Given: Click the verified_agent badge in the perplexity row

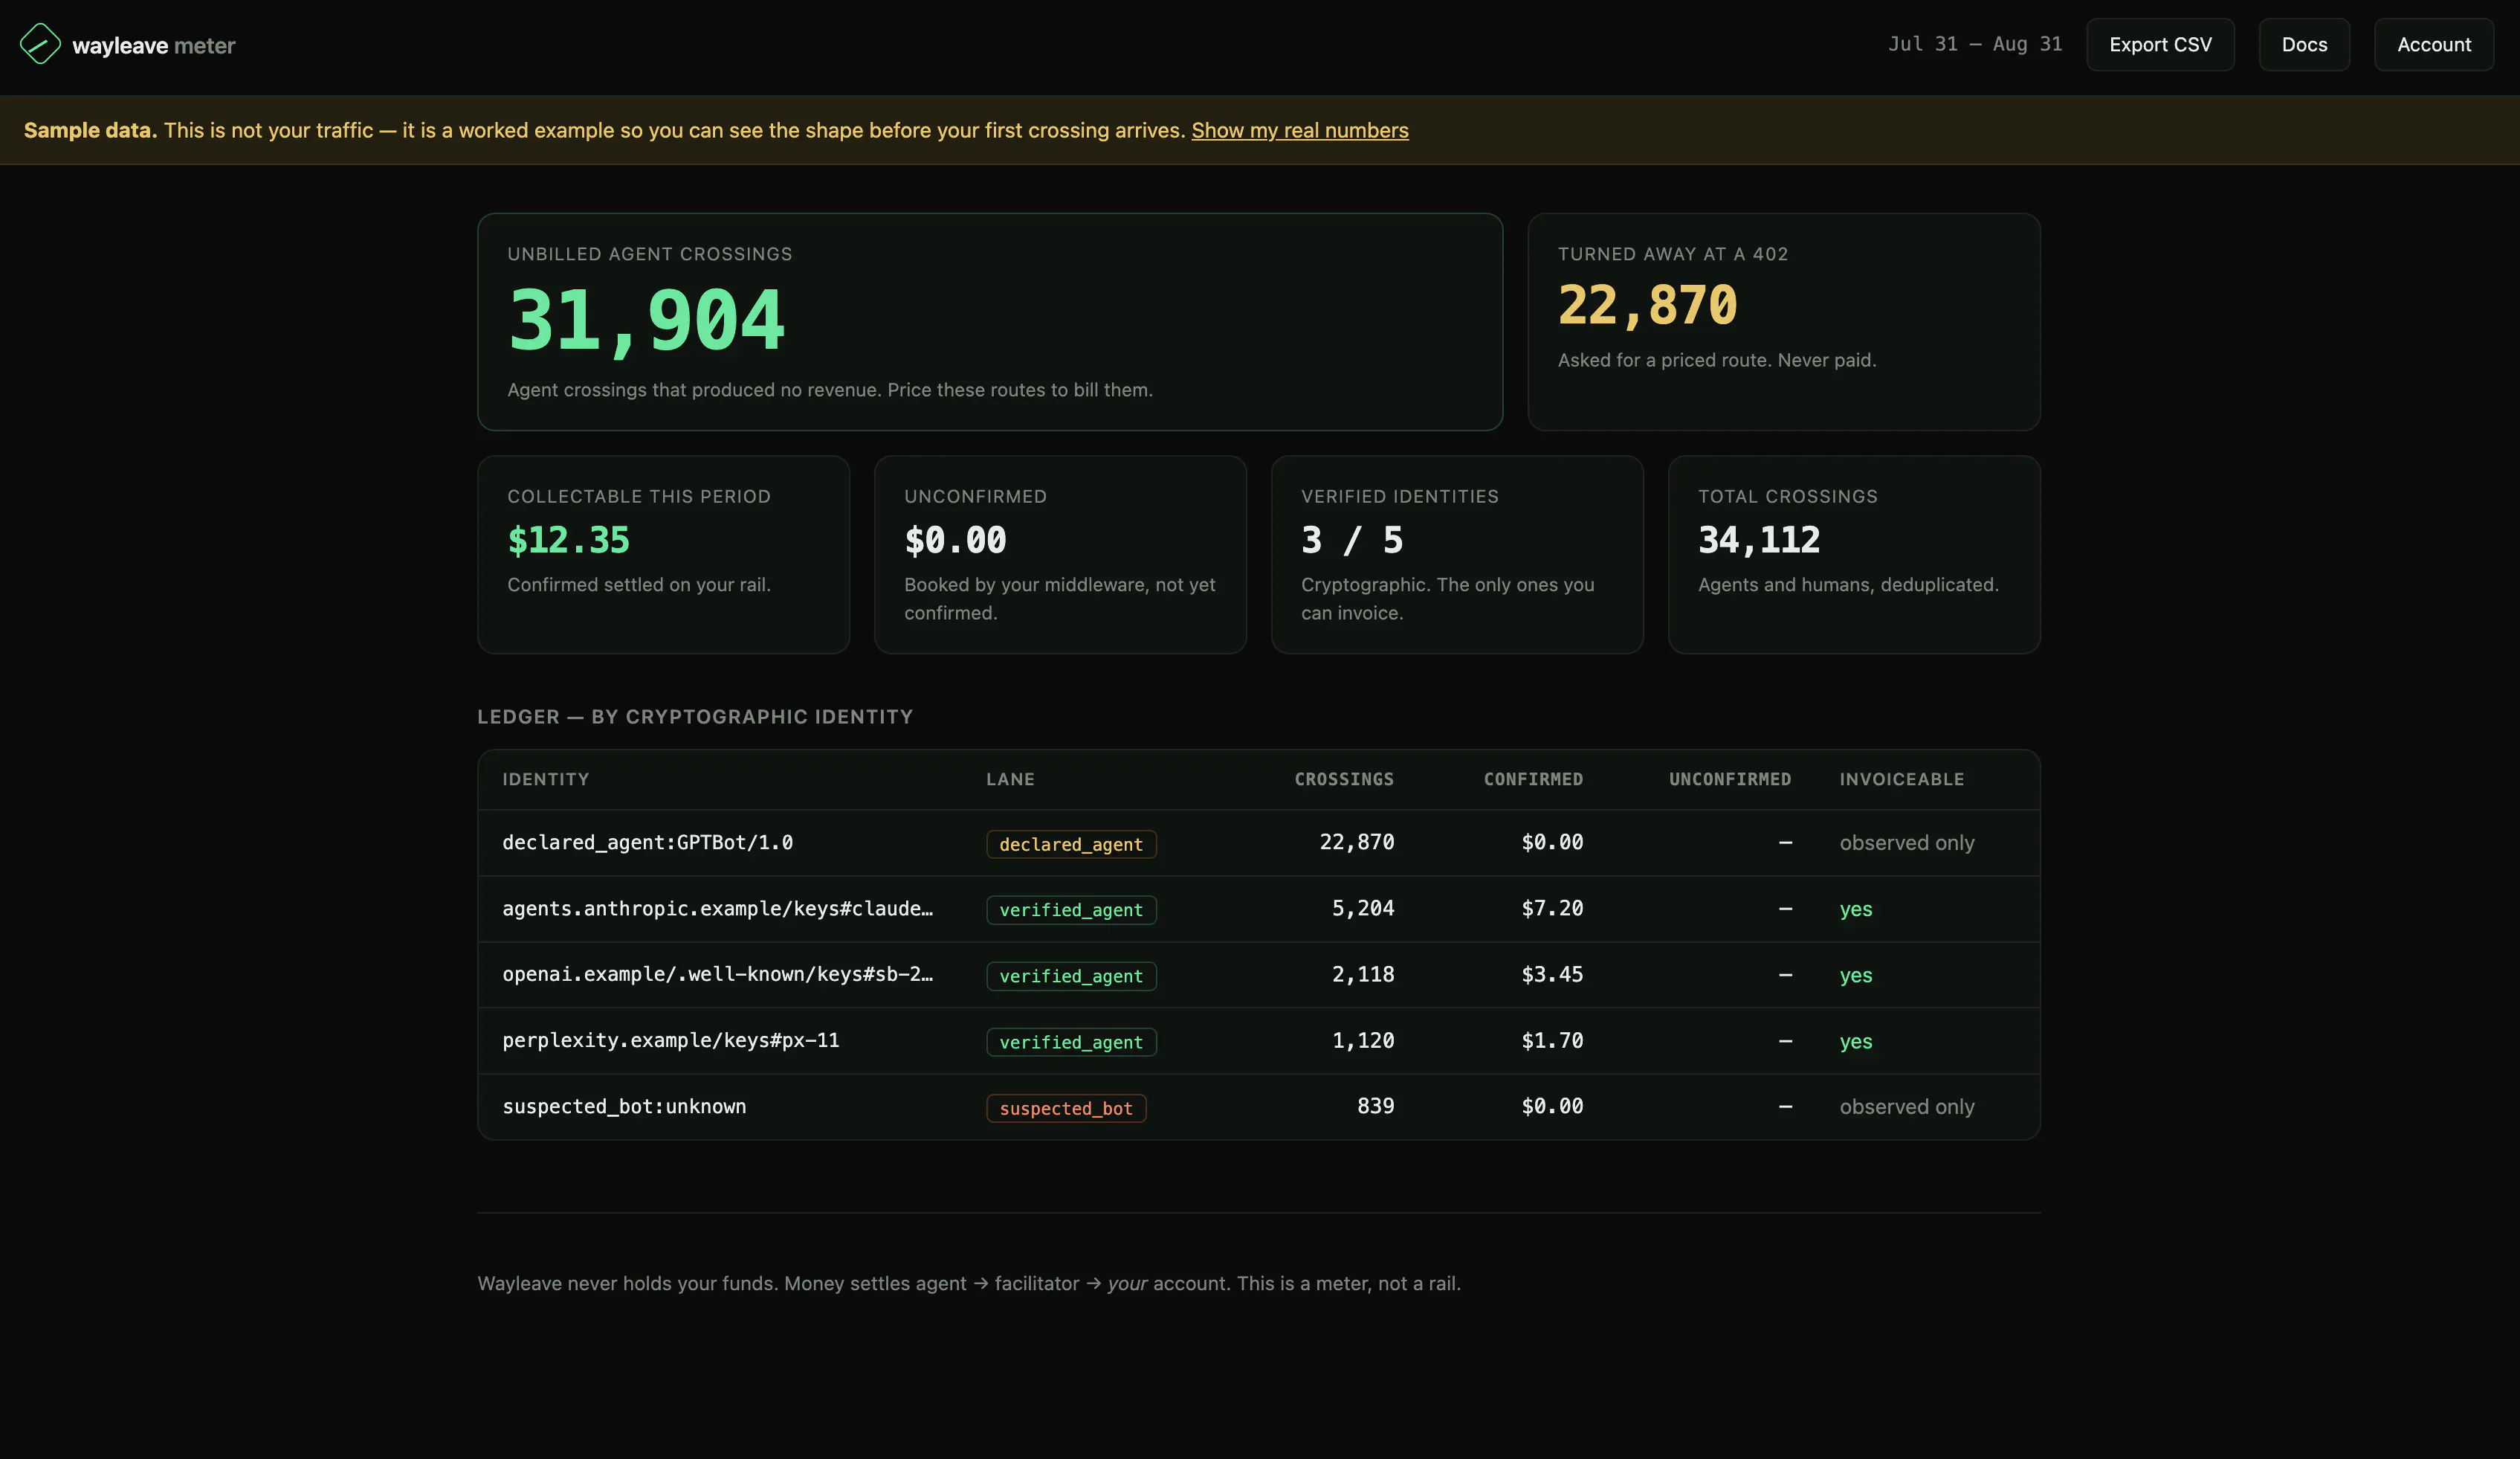Looking at the screenshot, I should [x=1071, y=1043].
